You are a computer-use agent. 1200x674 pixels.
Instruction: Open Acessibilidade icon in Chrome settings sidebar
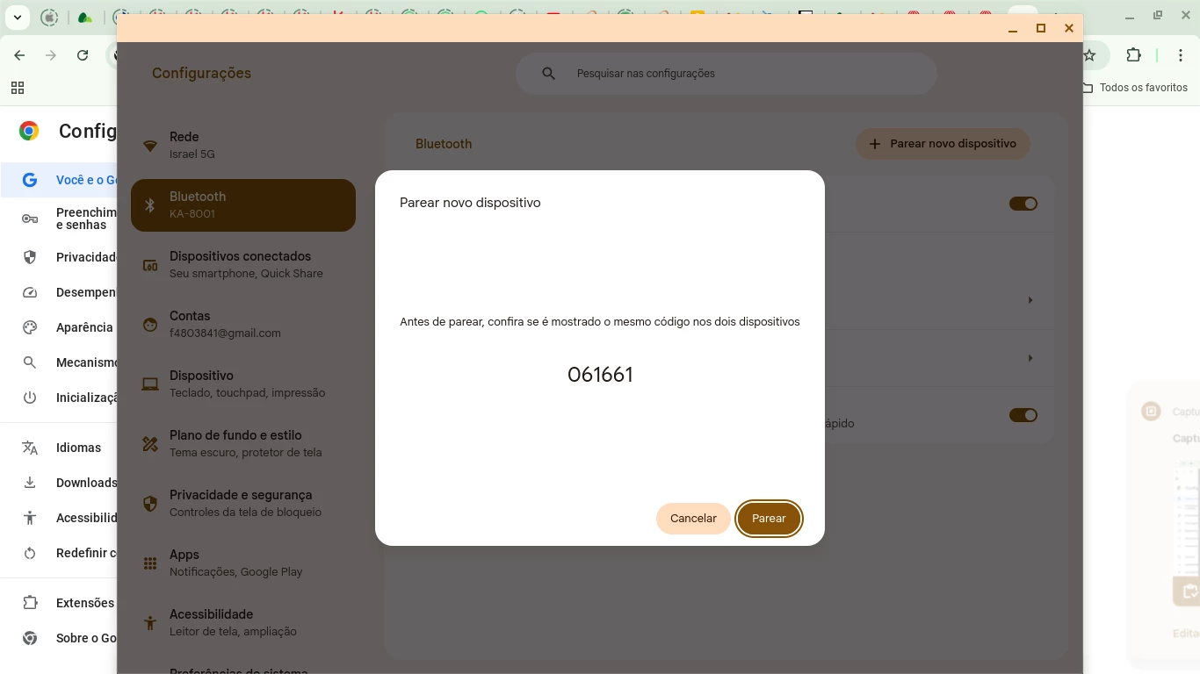tap(30, 518)
